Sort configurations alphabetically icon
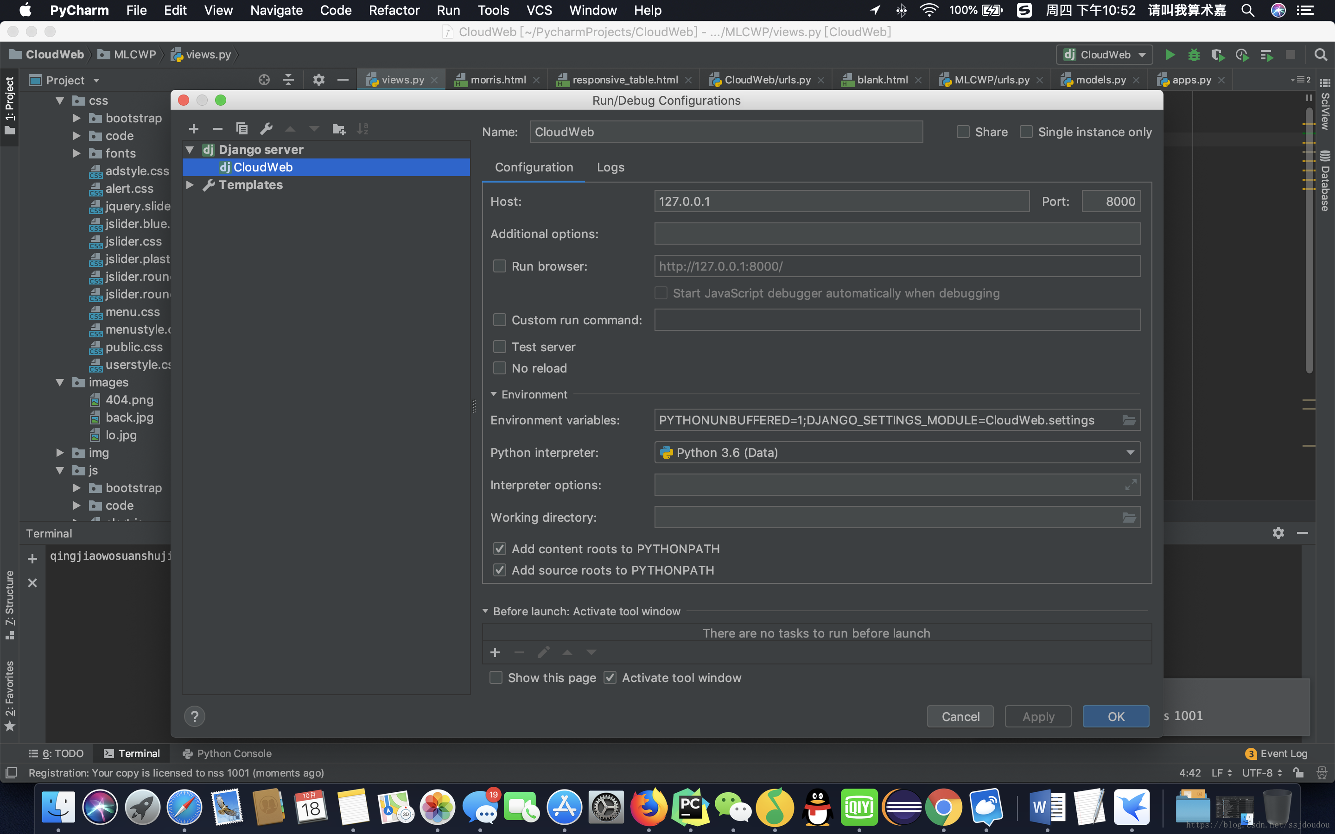 click(362, 129)
